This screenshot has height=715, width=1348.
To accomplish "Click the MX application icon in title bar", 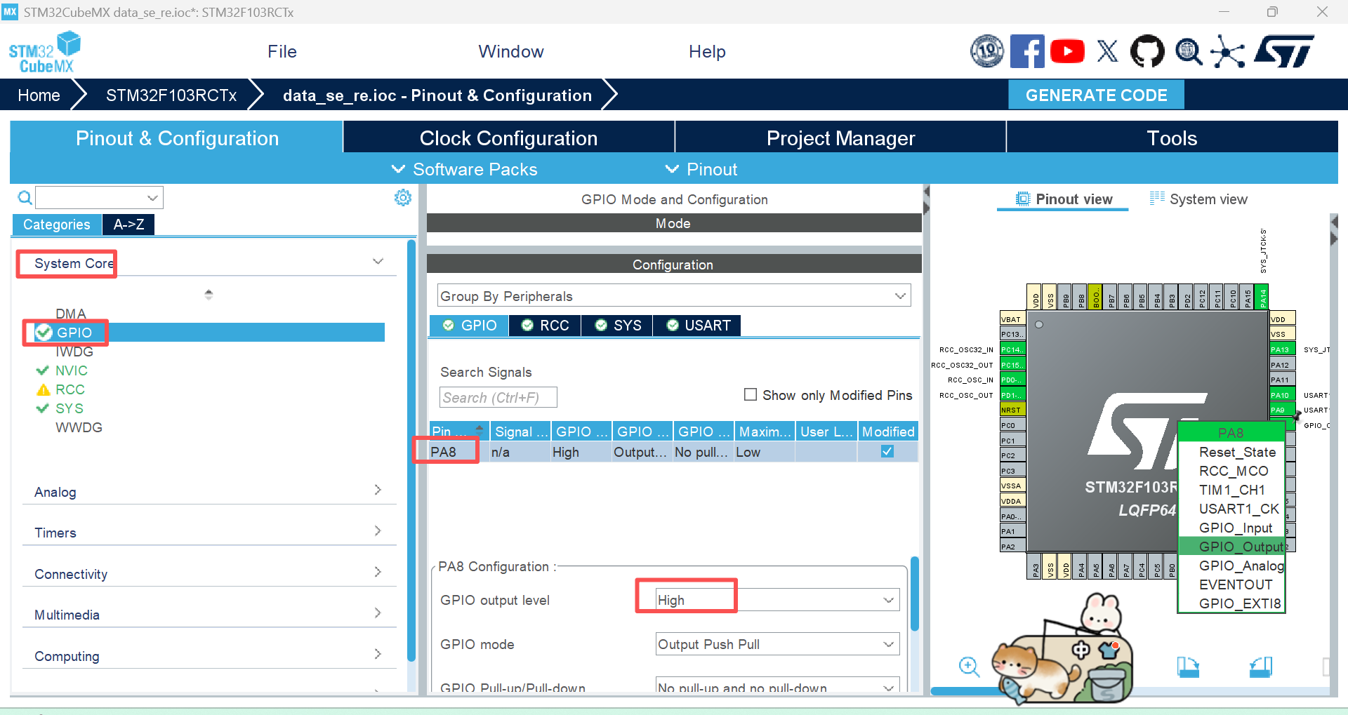I will pos(10,12).
